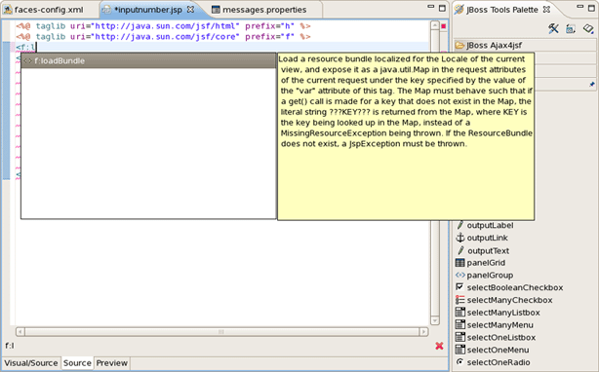Click the horizontal scrollbar right arrow

tap(423, 332)
